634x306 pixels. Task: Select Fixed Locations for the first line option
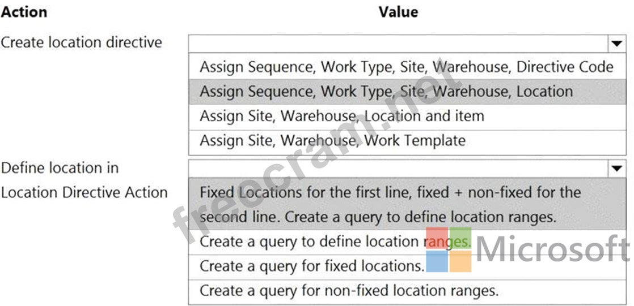pos(390,204)
